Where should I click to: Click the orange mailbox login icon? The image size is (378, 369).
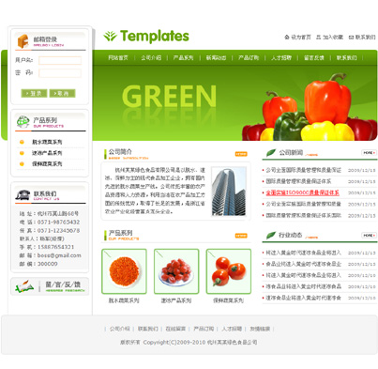click(x=23, y=41)
